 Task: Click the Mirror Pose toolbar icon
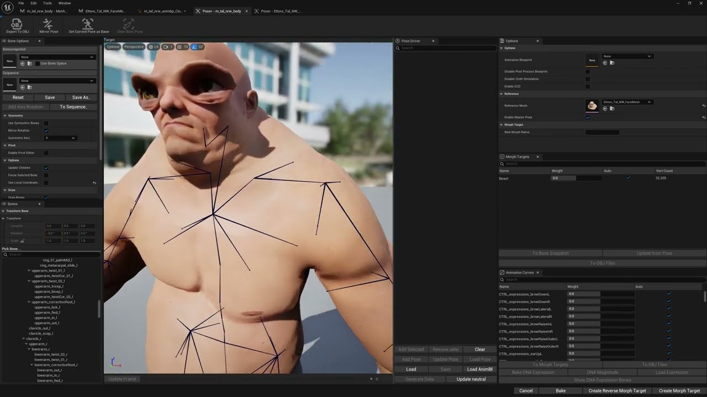tap(48, 24)
